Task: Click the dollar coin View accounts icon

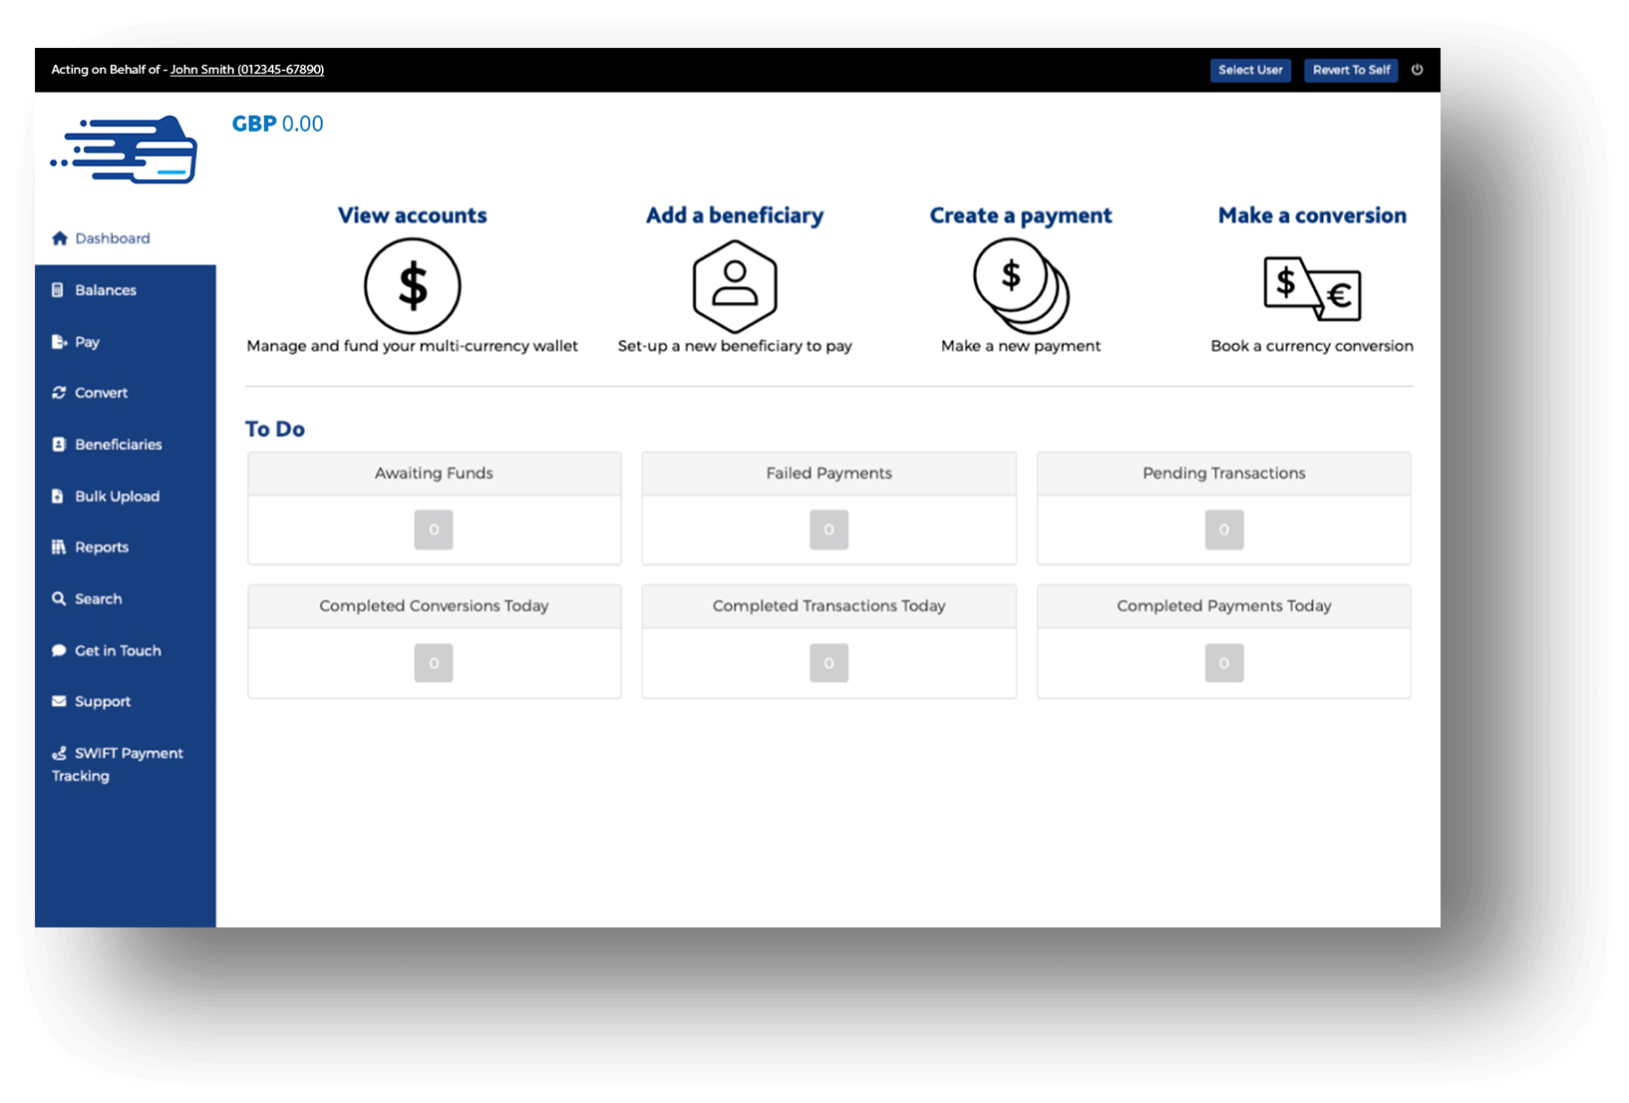Action: click(412, 286)
